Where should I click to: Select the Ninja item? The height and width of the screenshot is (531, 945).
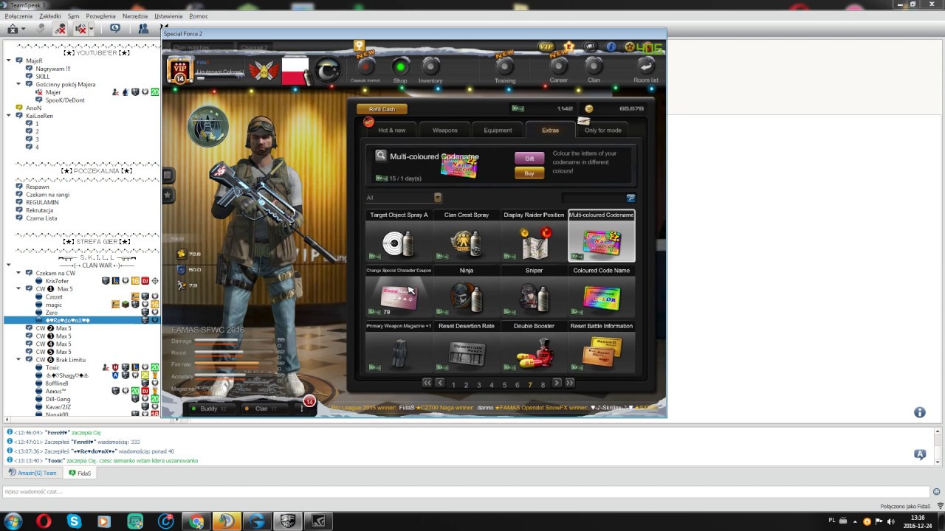coord(467,291)
